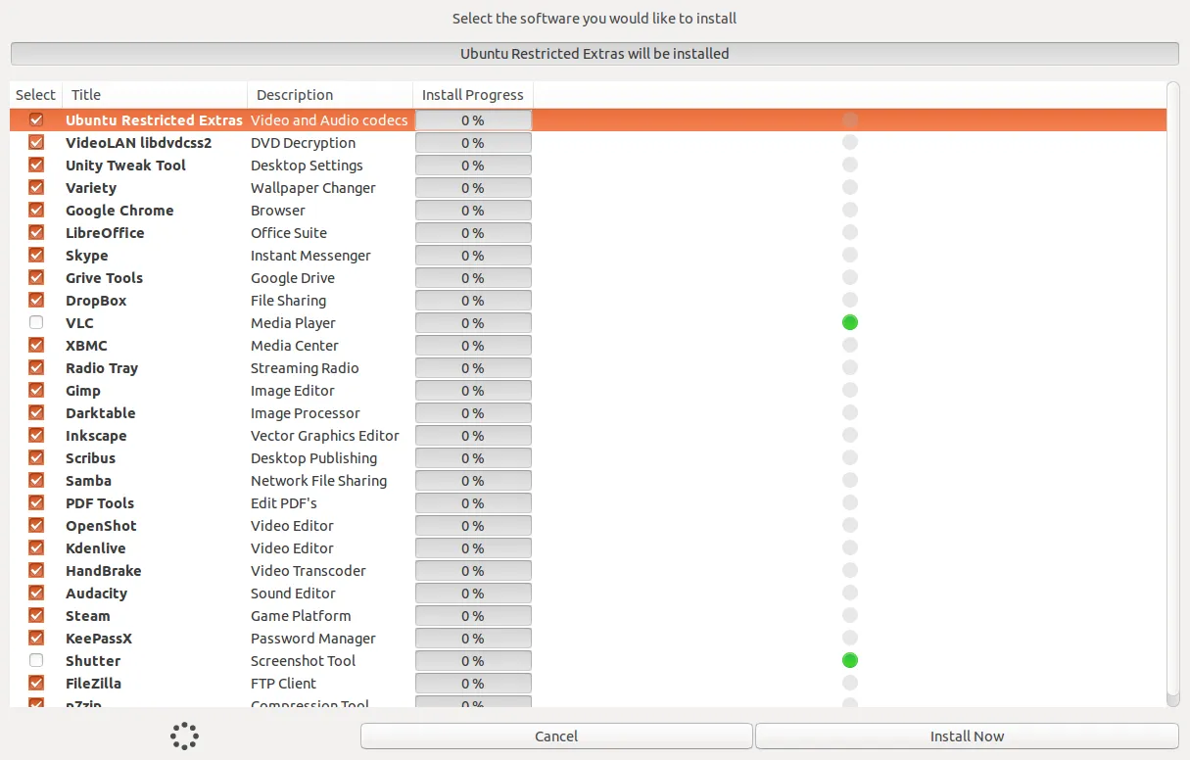Click the grey status dot for Google Chrome
The image size is (1190, 760).
pyautogui.click(x=850, y=210)
